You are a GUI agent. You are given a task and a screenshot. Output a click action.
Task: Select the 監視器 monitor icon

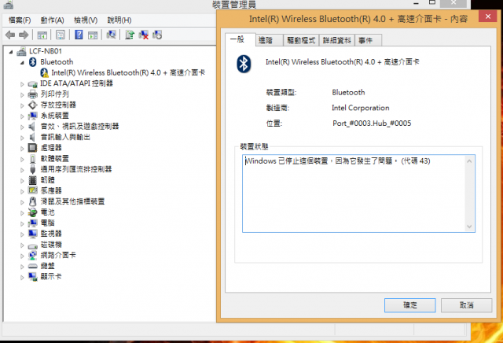pos(33,234)
